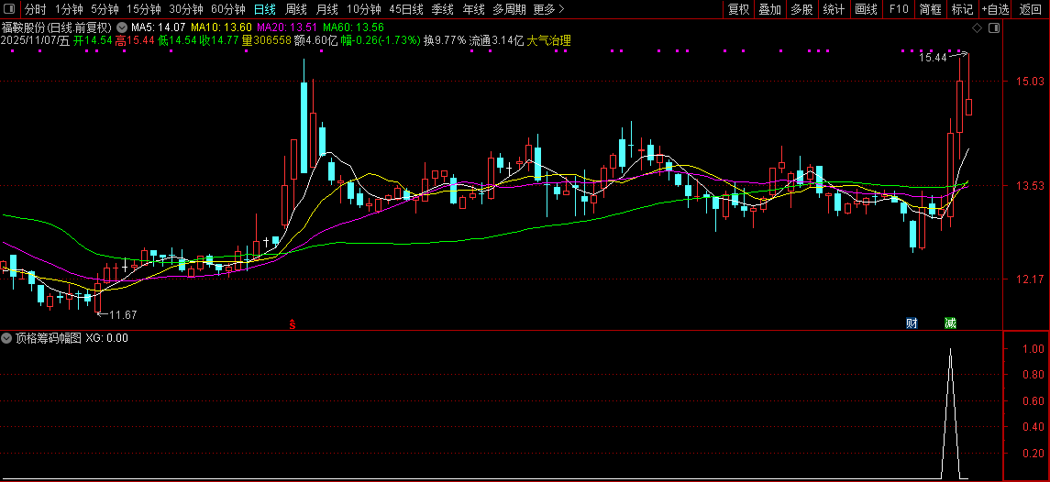Open the main chart indicator dropdown arrow
Image resolution: width=1050 pixels, height=482 pixels.
pyautogui.click(x=121, y=28)
